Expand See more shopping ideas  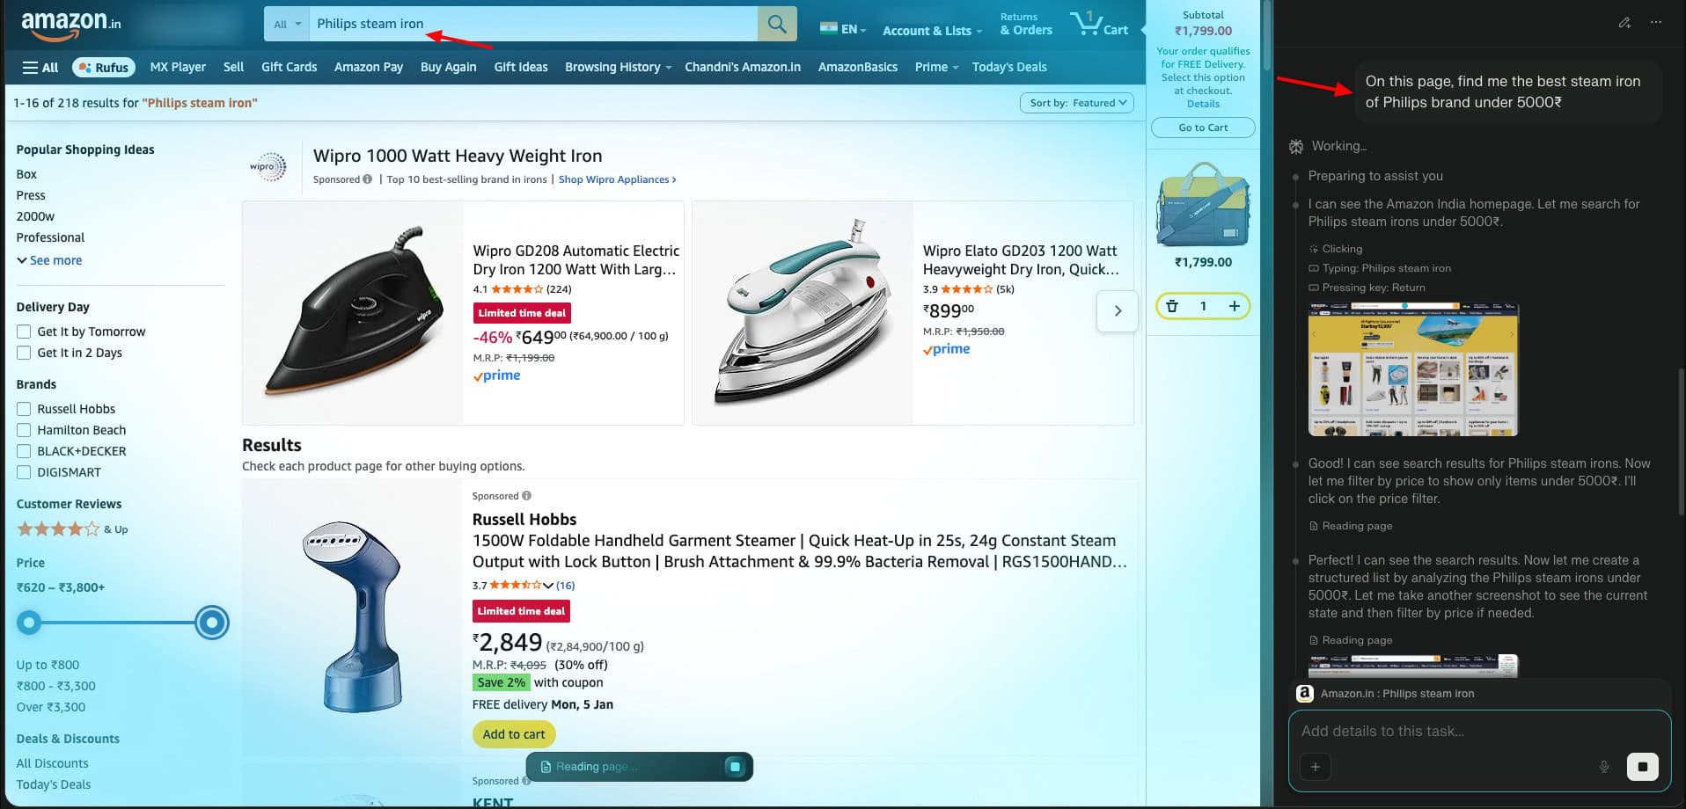pos(49,260)
